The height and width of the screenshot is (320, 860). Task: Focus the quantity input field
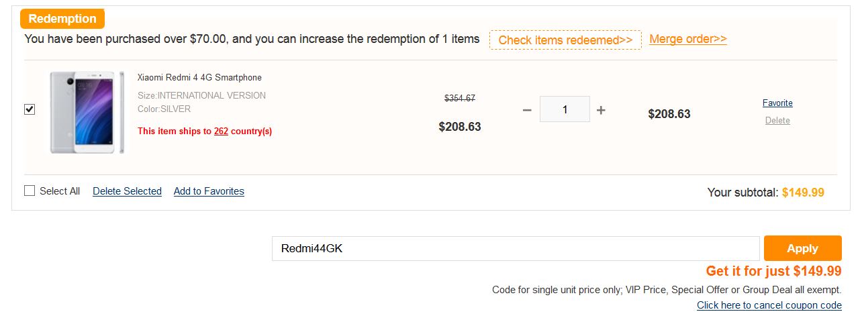565,109
